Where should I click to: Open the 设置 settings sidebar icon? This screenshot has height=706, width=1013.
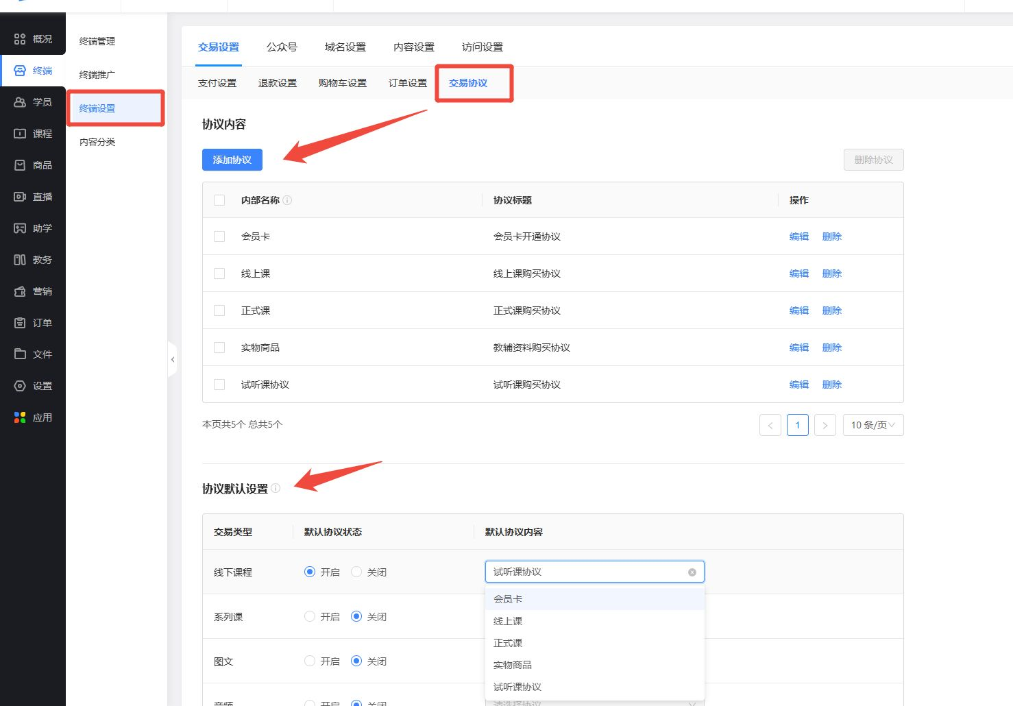[20, 386]
